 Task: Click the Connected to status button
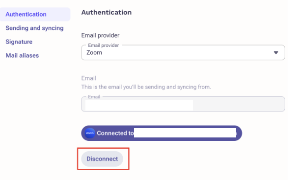click(161, 133)
